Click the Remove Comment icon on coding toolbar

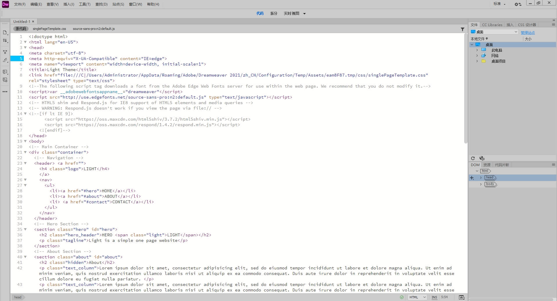(5, 80)
